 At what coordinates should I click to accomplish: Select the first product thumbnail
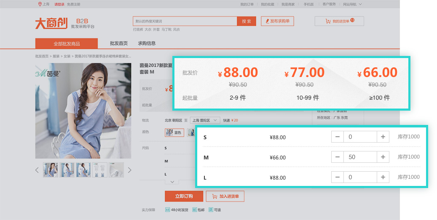click(51, 170)
